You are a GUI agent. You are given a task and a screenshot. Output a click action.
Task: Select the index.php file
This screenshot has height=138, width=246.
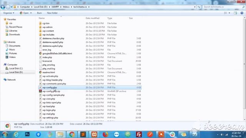tap(47, 57)
